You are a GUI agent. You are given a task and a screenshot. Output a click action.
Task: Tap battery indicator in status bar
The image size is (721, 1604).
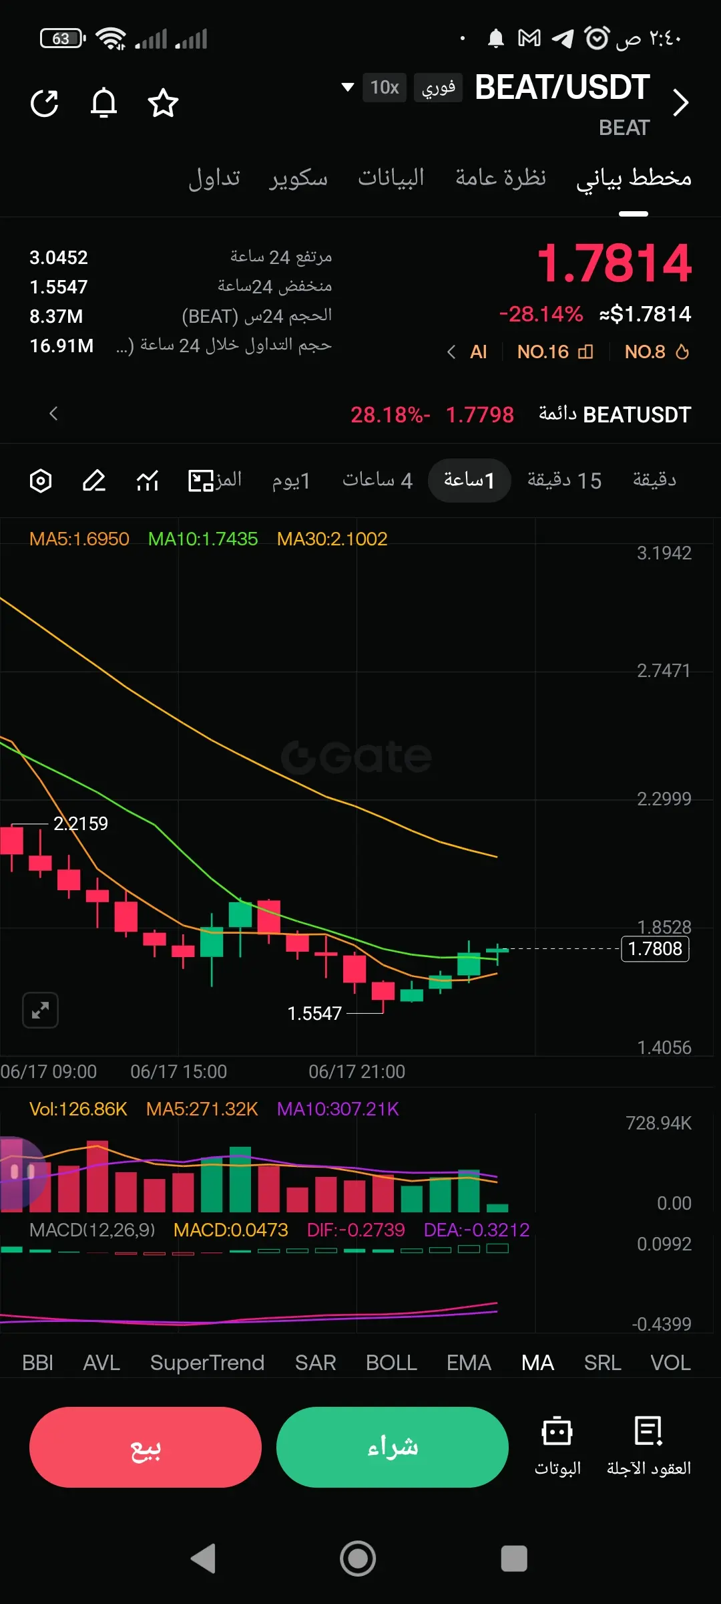pos(63,39)
